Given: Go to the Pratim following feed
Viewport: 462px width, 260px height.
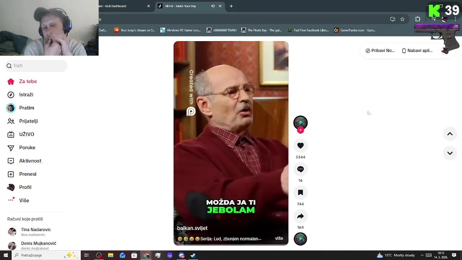Looking at the screenshot, I should 21,108.
